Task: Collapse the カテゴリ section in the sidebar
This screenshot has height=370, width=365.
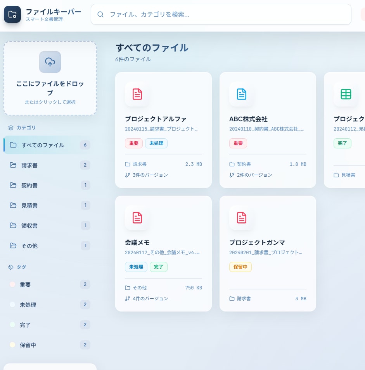Action: (21, 128)
